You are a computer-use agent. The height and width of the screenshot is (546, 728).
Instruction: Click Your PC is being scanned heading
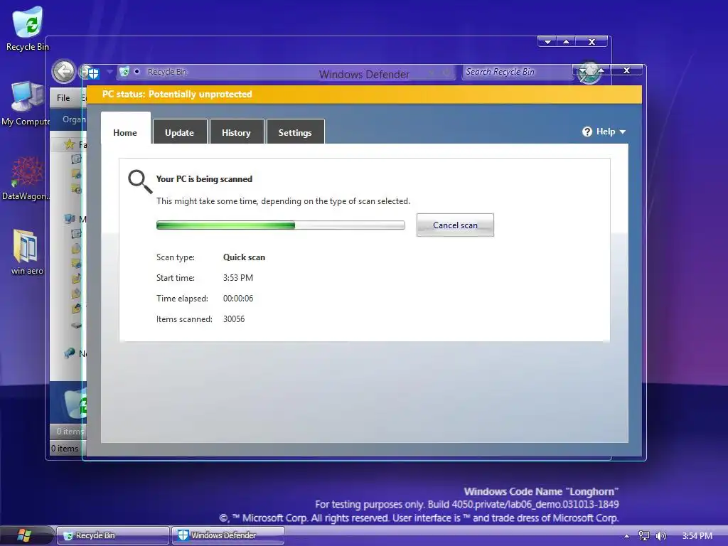point(204,179)
